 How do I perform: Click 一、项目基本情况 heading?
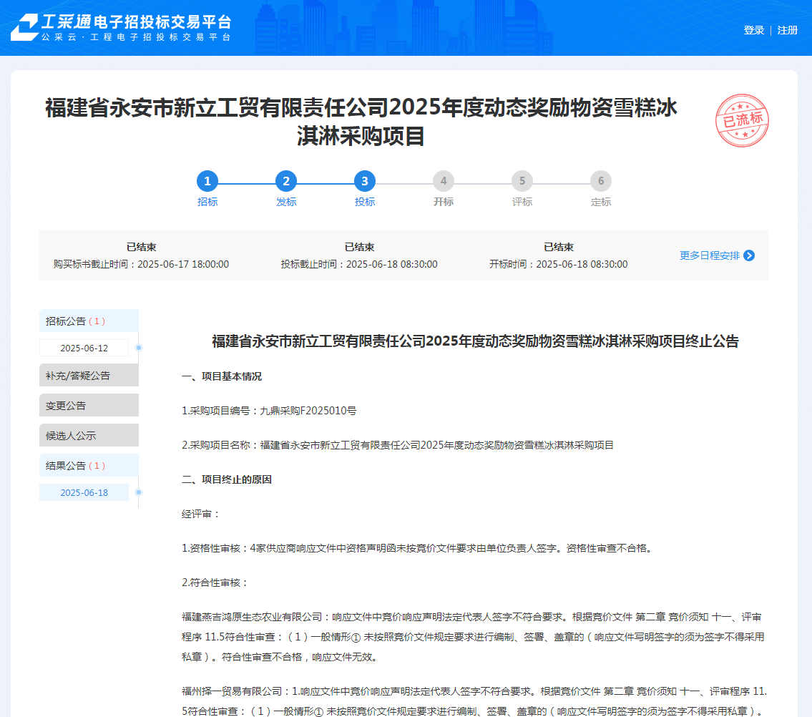[x=222, y=376]
